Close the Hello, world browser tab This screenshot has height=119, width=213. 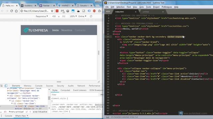pos(17,6)
